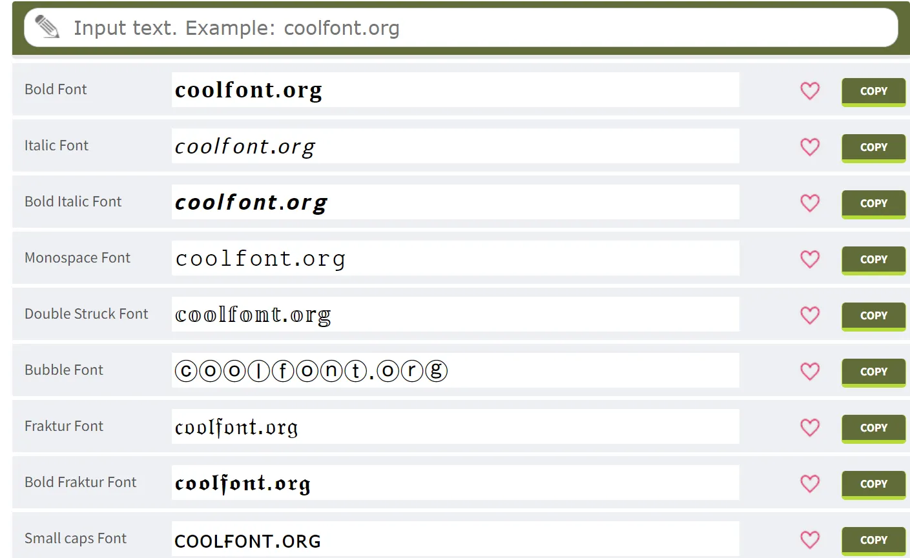Toggle heart for Small caps Font

[x=810, y=539]
